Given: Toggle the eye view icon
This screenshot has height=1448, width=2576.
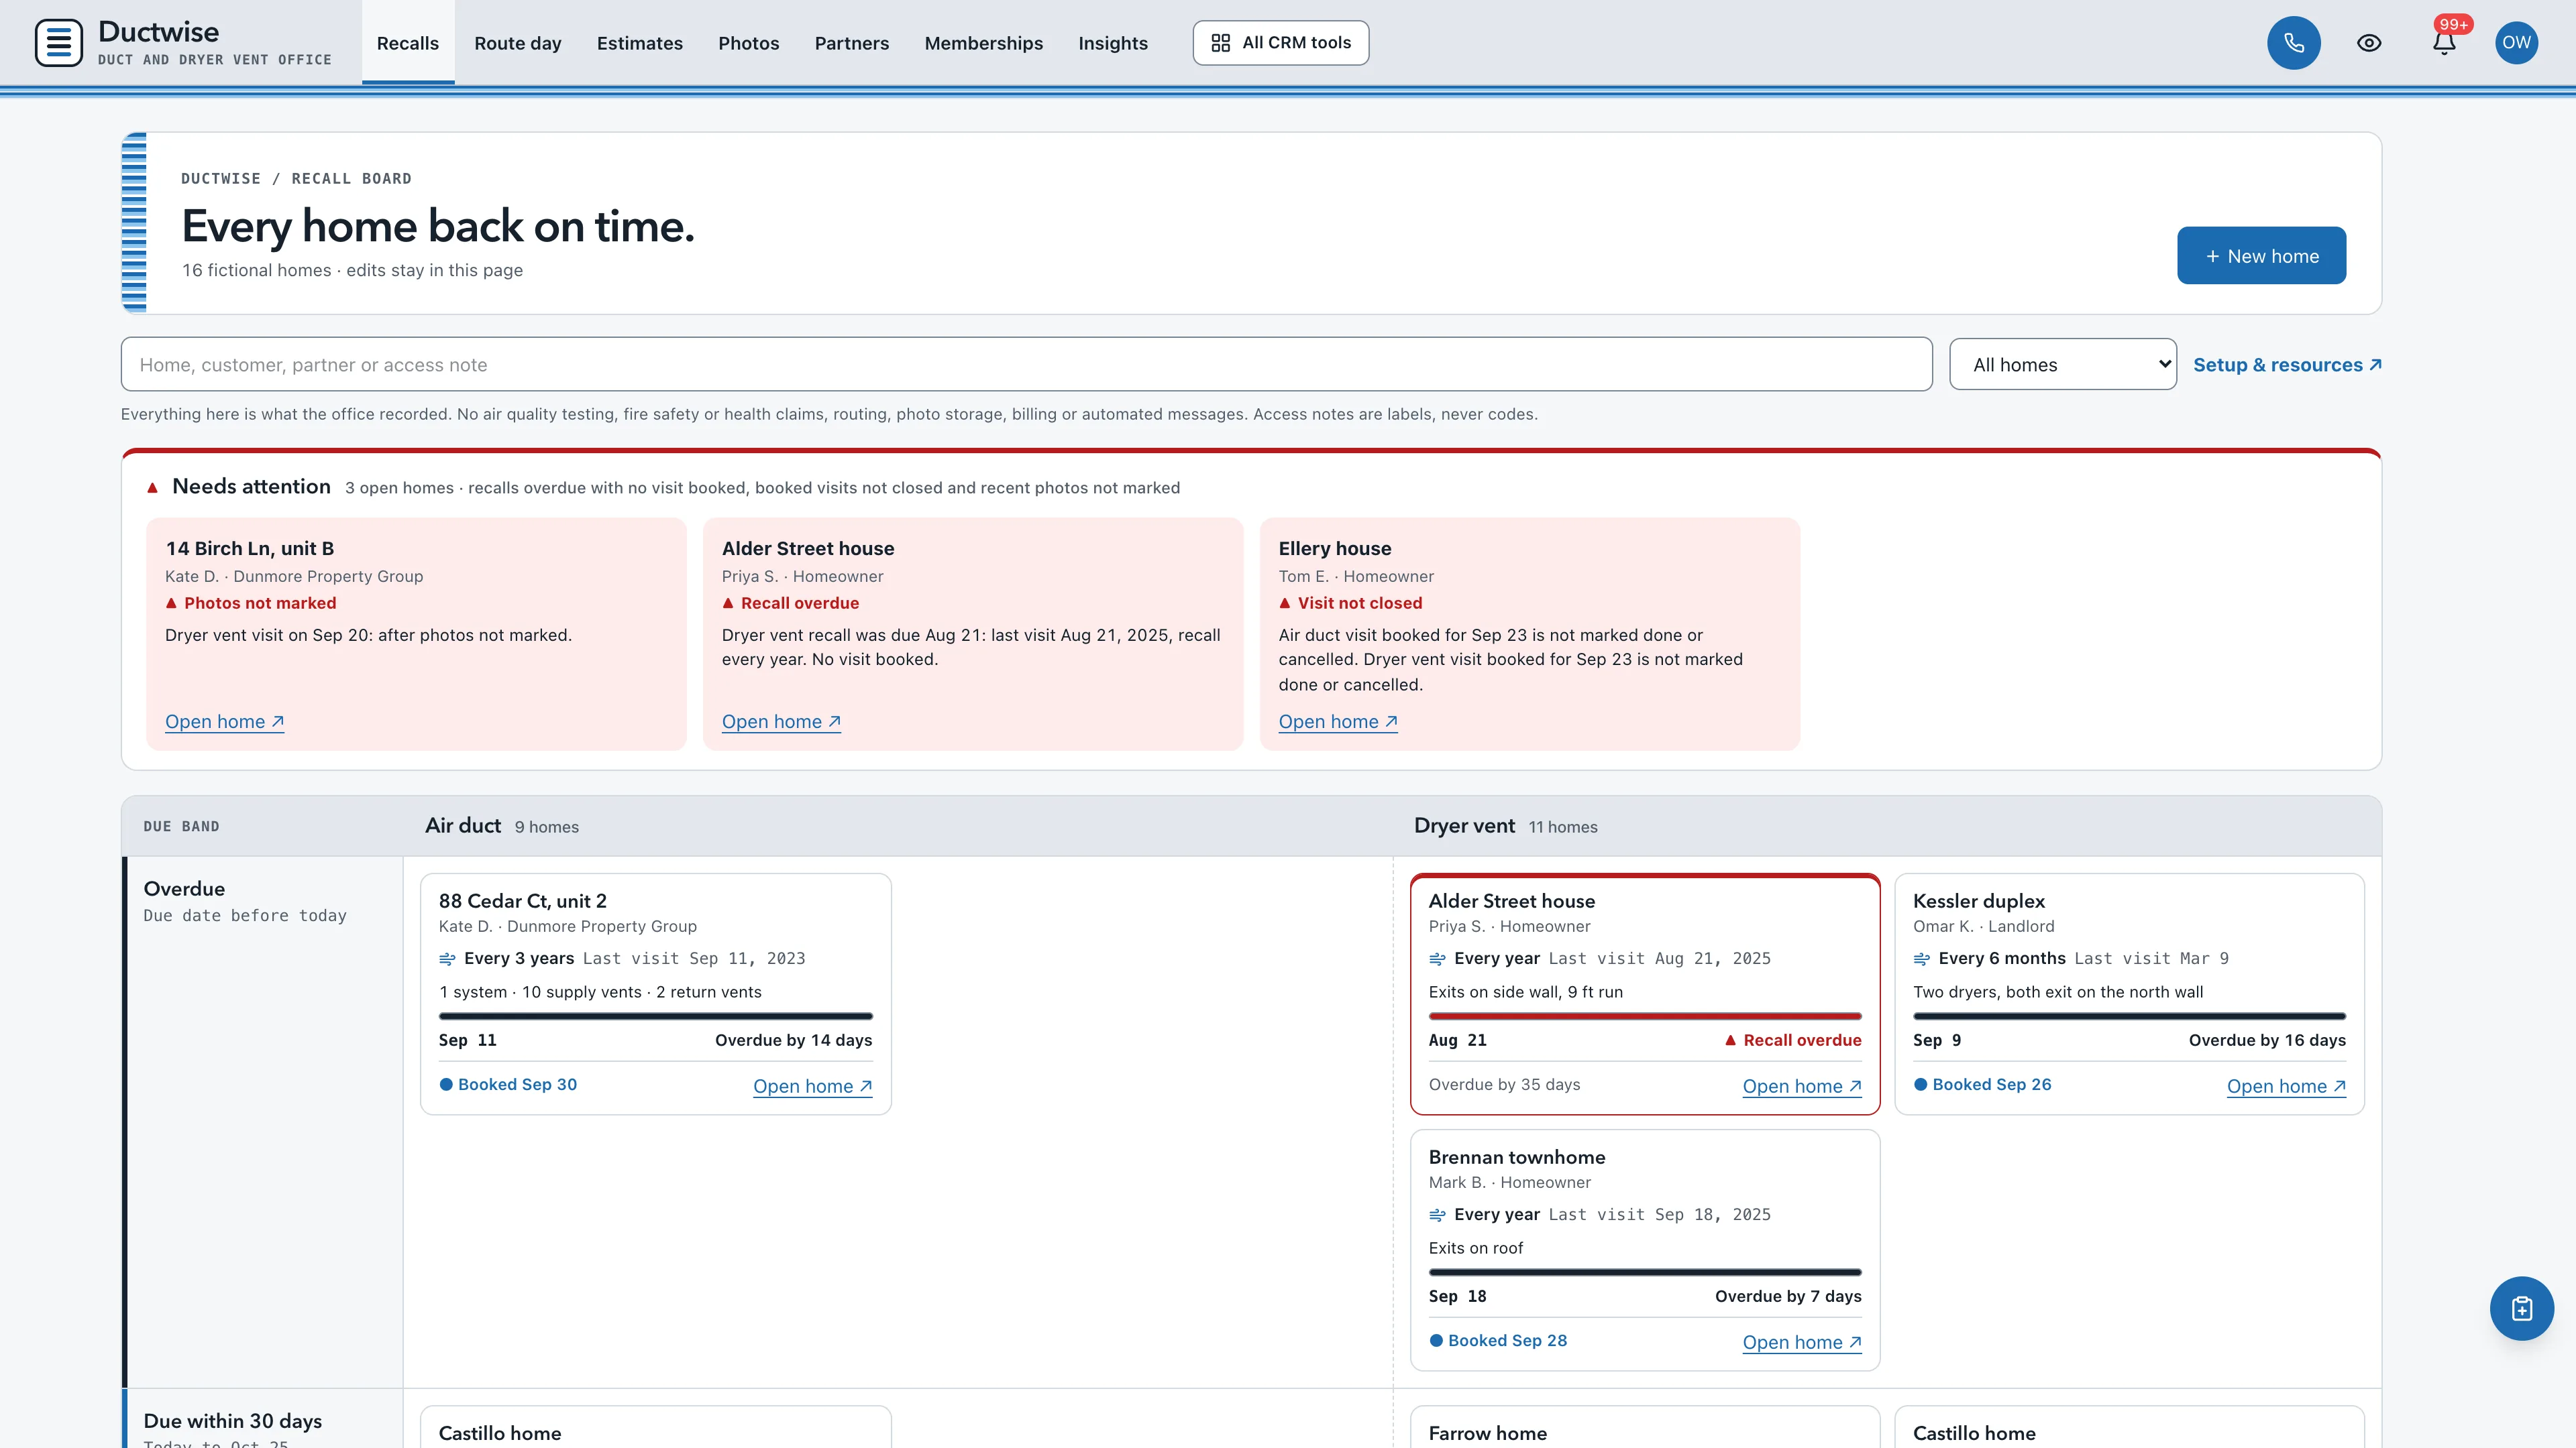Looking at the screenshot, I should [2368, 43].
